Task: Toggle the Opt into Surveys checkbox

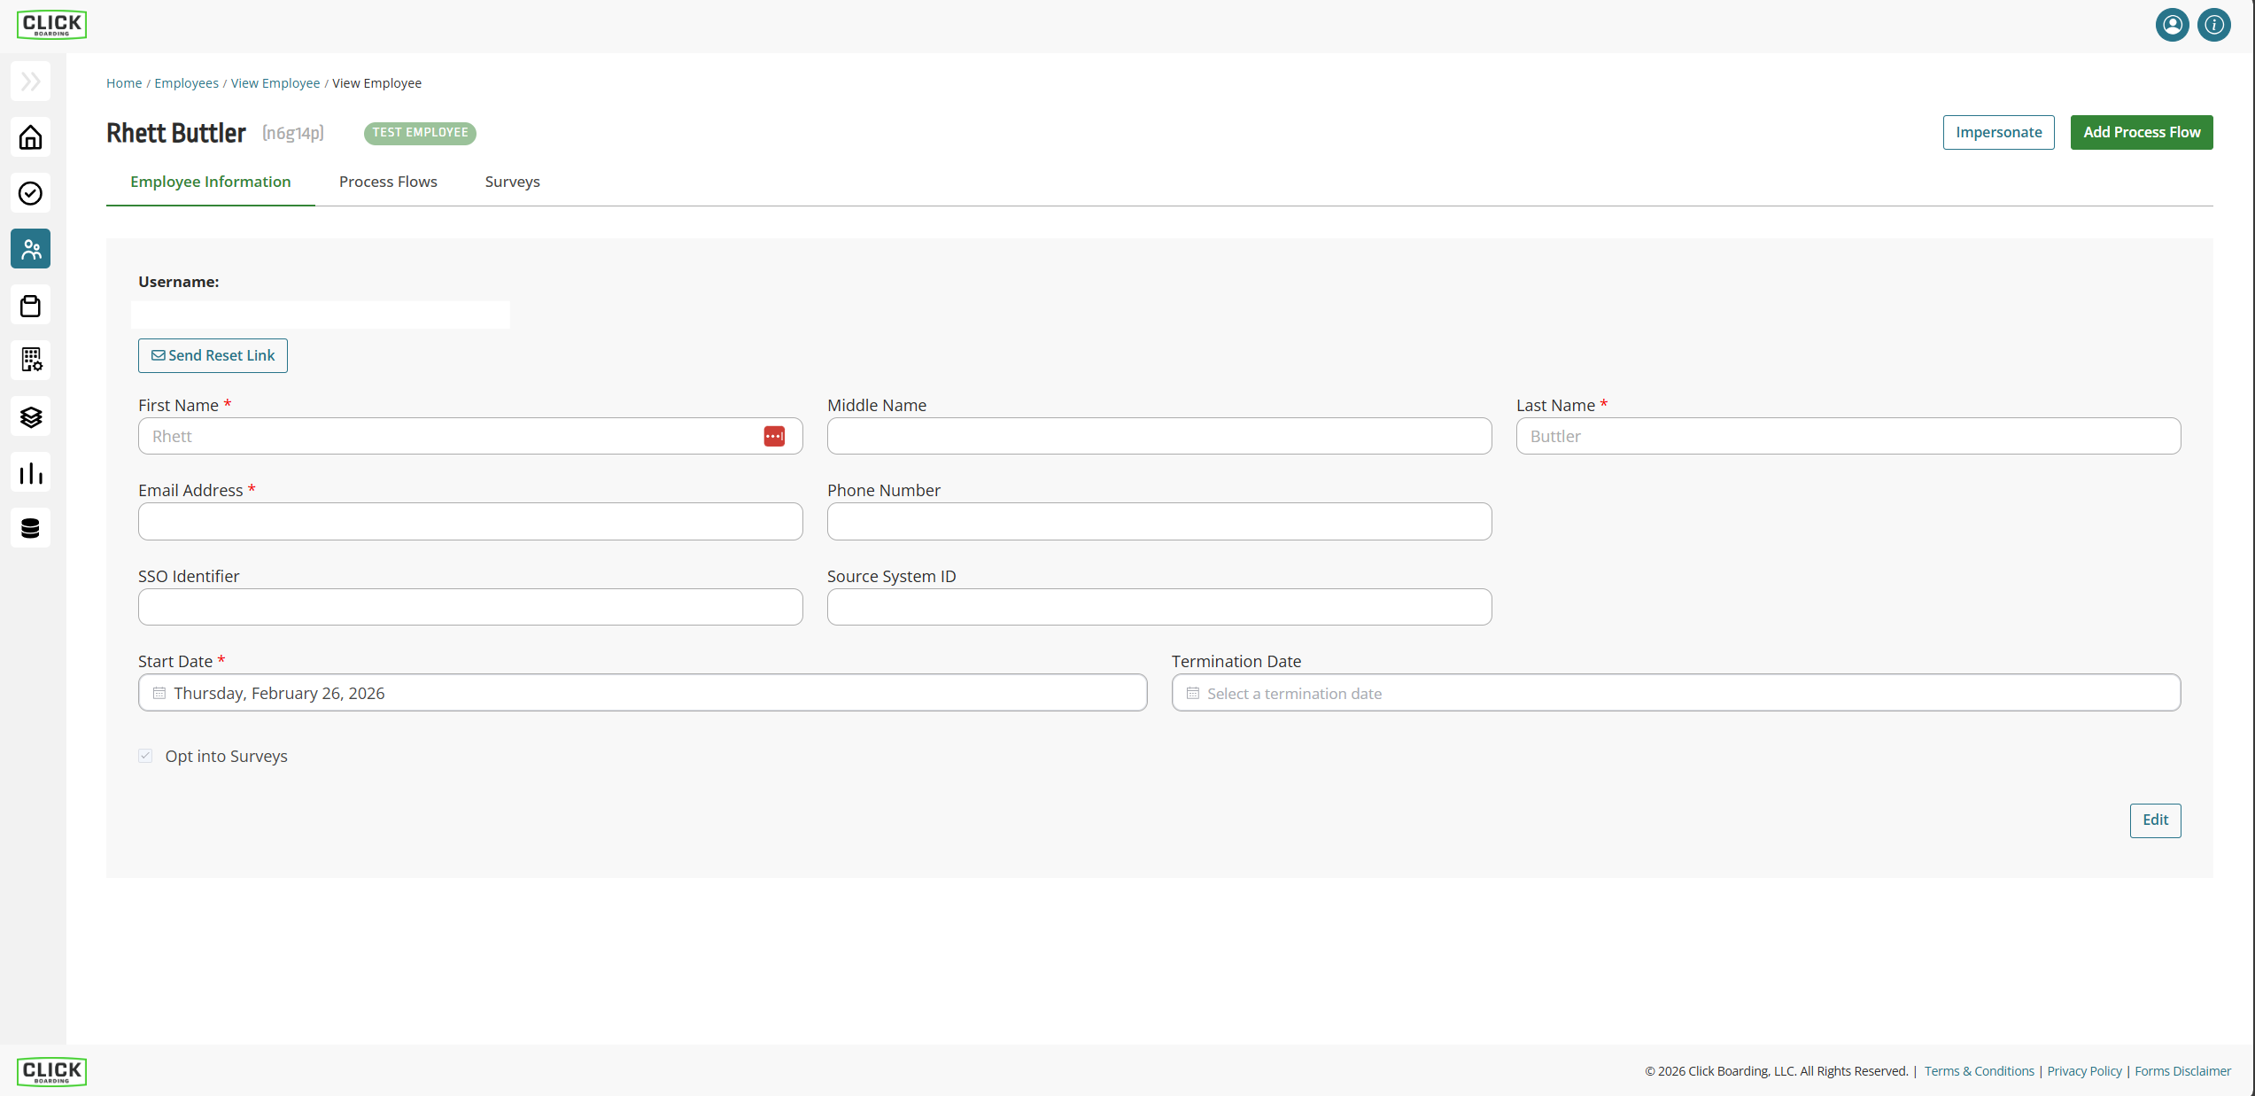Action: tap(145, 756)
